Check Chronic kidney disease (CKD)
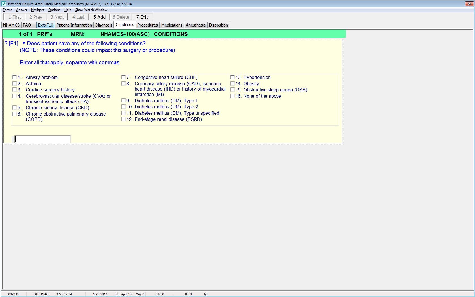 (x=15, y=108)
